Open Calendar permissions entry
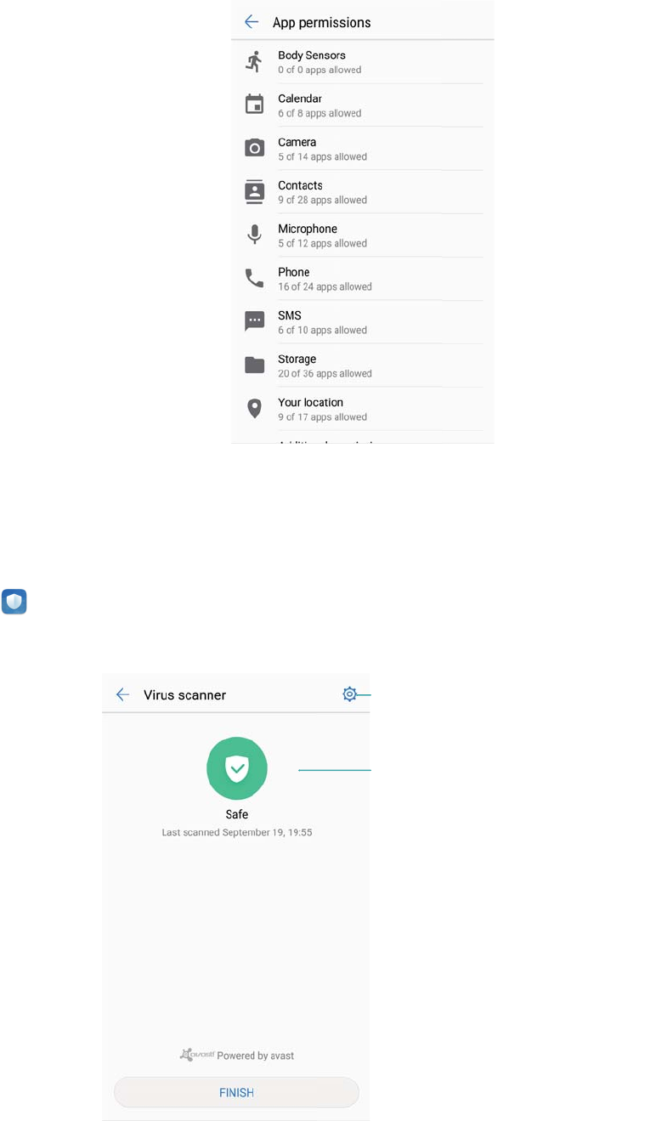This screenshot has height=1121, width=656. pos(363,105)
